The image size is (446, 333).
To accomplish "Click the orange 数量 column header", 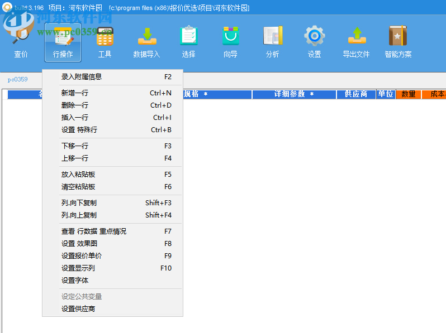I will [x=408, y=94].
